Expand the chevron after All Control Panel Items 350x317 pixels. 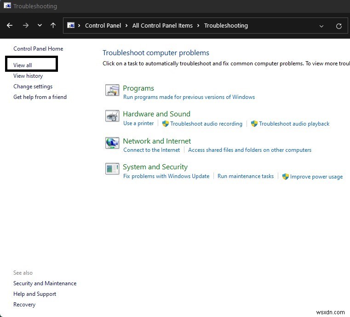(198, 25)
